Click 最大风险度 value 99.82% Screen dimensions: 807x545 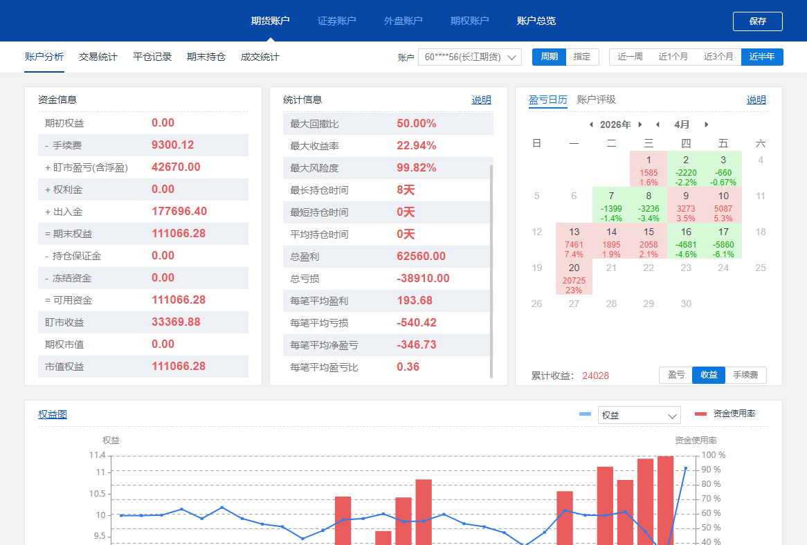tap(417, 167)
